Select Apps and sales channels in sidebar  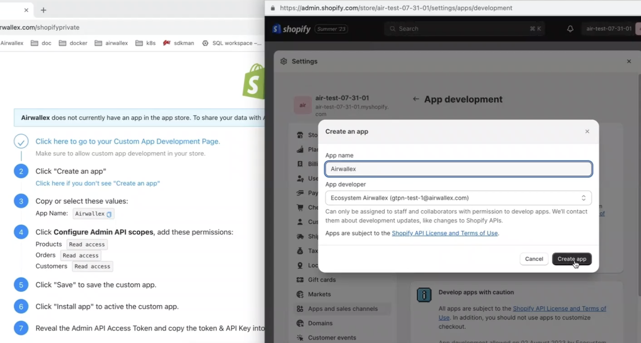coord(342,309)
